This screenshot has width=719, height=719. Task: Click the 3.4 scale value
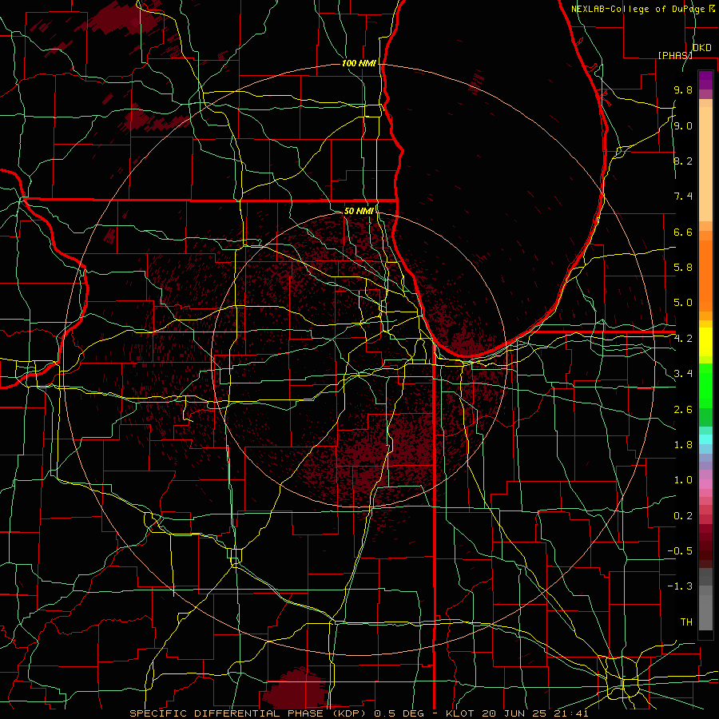pyautogui.click(x=683, y=374)
